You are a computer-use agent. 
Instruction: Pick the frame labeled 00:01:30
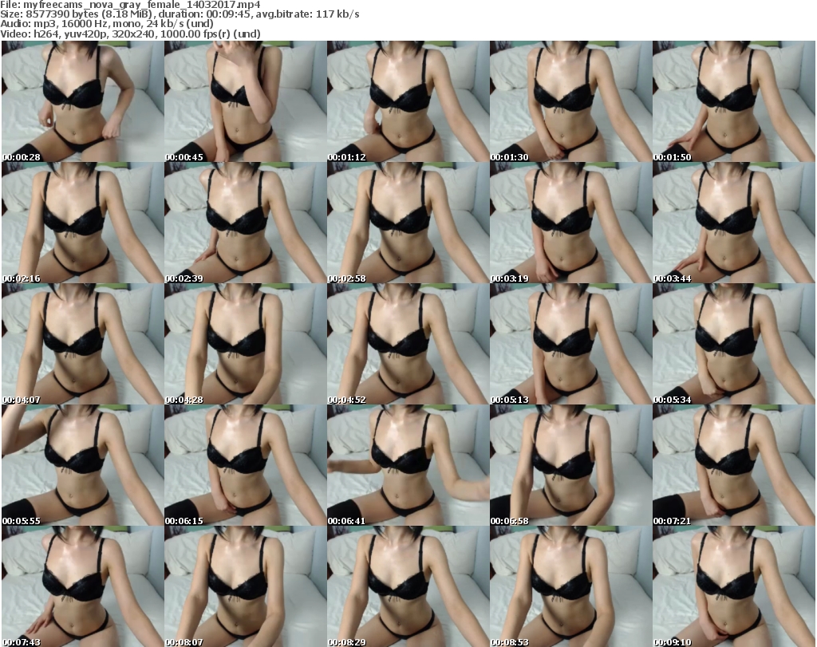(570, 101)
